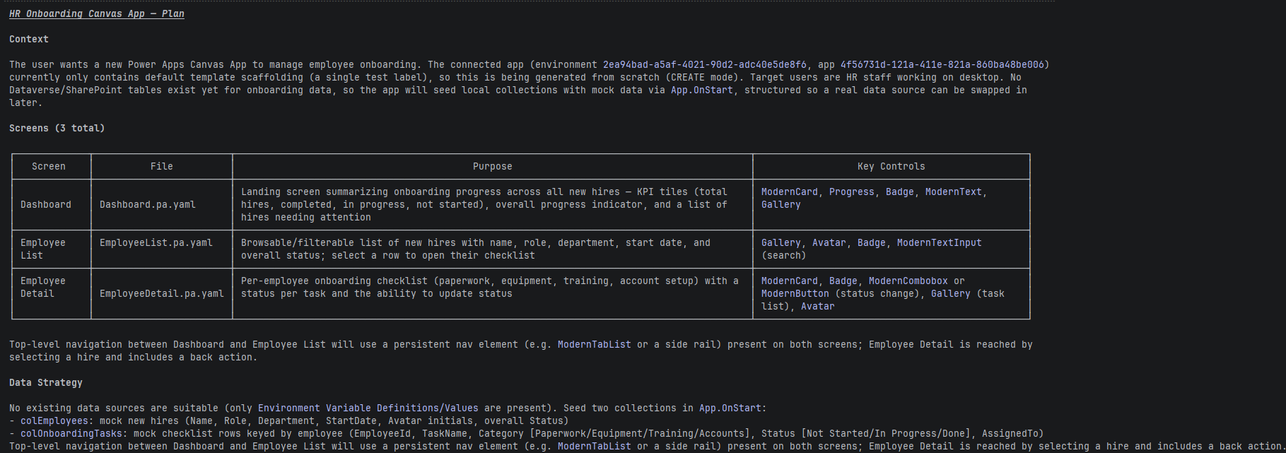Click "Environment Variable Definitions/Values" highlighted text
Screen dimensions: 1286x453
pyautogui.click(x=368, y=408)
